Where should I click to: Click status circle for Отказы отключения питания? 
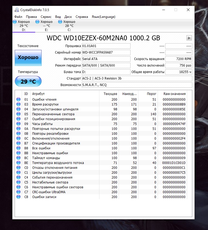18,167
